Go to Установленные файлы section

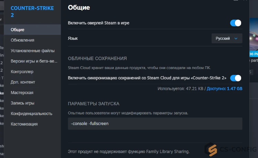[32, 51]
